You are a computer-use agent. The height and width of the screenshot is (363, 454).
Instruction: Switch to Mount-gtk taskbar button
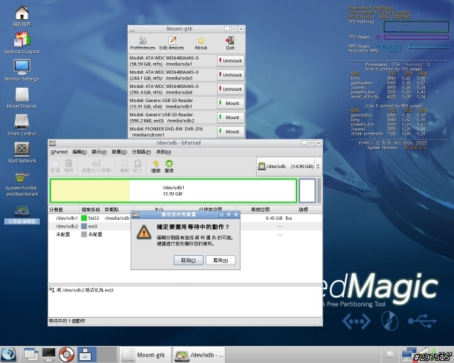tap(145, 355)
